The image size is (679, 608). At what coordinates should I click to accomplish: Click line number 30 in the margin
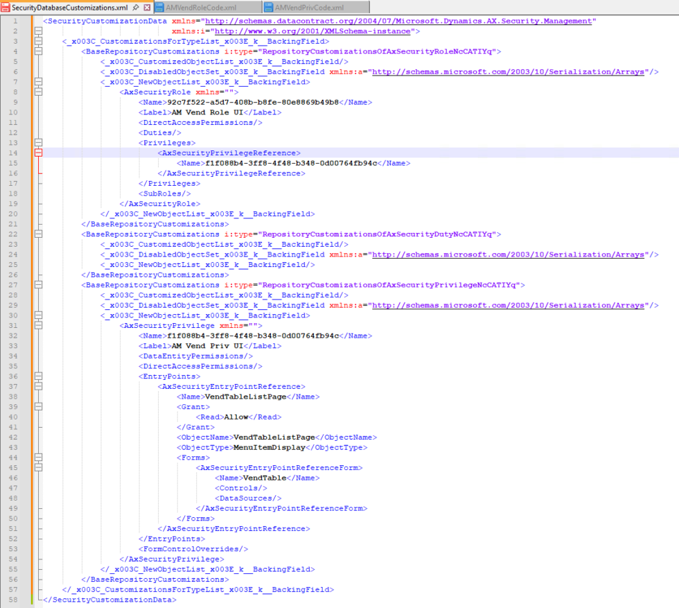click(14, 315)
